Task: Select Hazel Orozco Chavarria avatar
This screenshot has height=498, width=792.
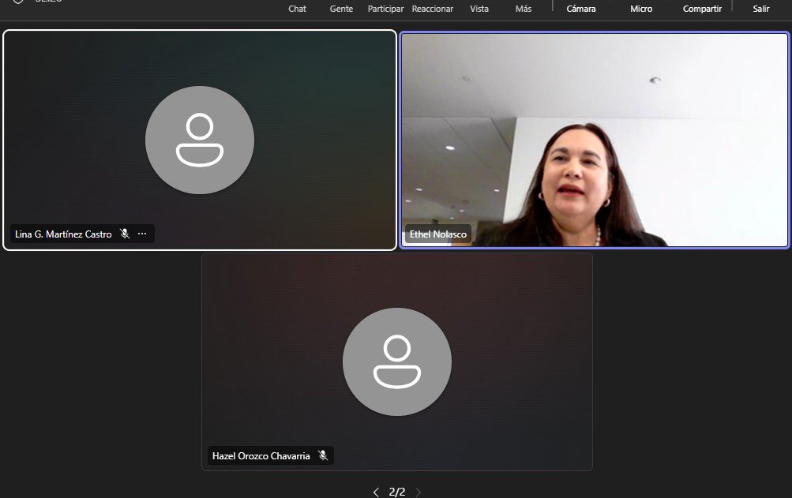Action: point(397,361)
